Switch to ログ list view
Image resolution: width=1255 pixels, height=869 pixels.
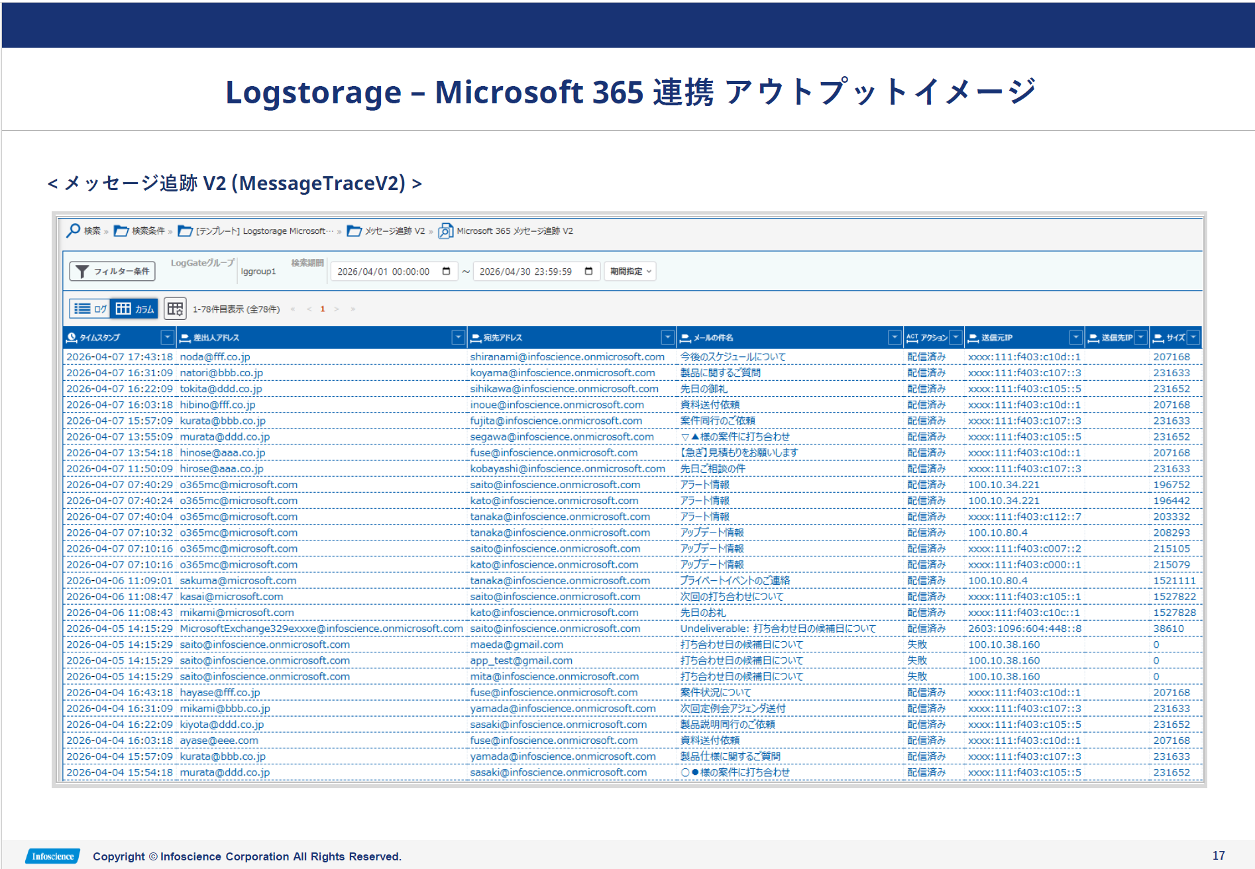tap(90, 309)
